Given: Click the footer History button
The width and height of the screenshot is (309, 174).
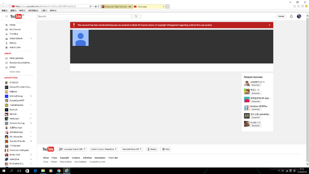Looking at the screenshot, I should coord(152,149).
